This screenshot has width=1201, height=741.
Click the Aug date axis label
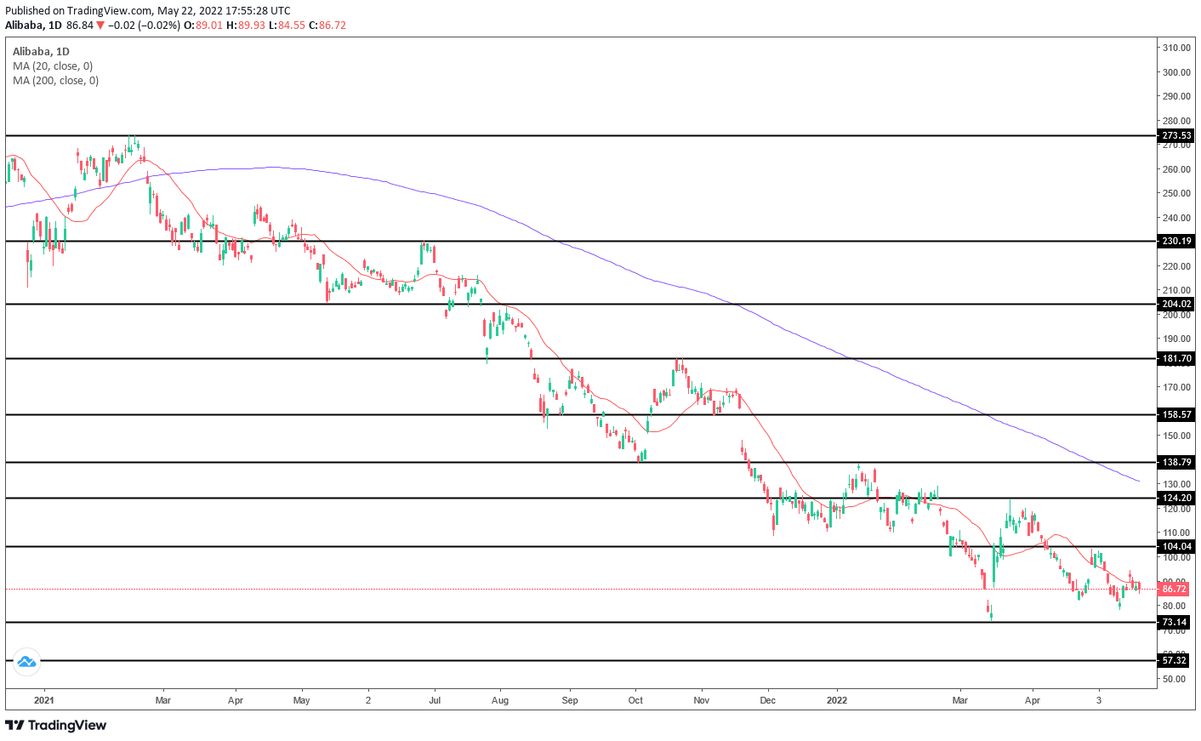coord(500,700)
